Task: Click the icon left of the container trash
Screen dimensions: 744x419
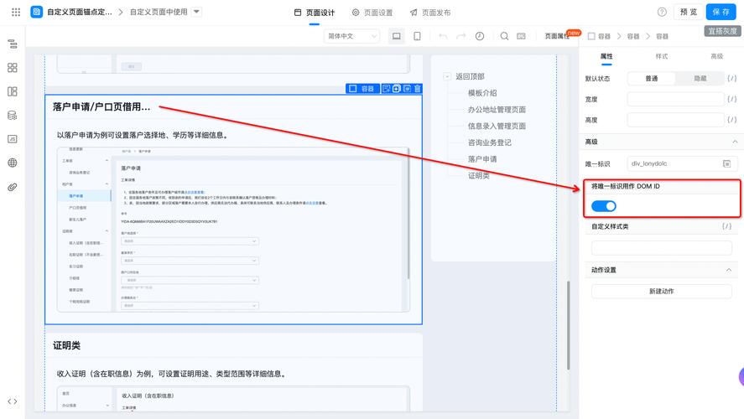Action: [407, 89]
